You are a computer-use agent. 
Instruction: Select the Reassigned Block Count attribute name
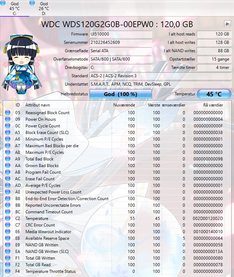click(x=47, y=112)
